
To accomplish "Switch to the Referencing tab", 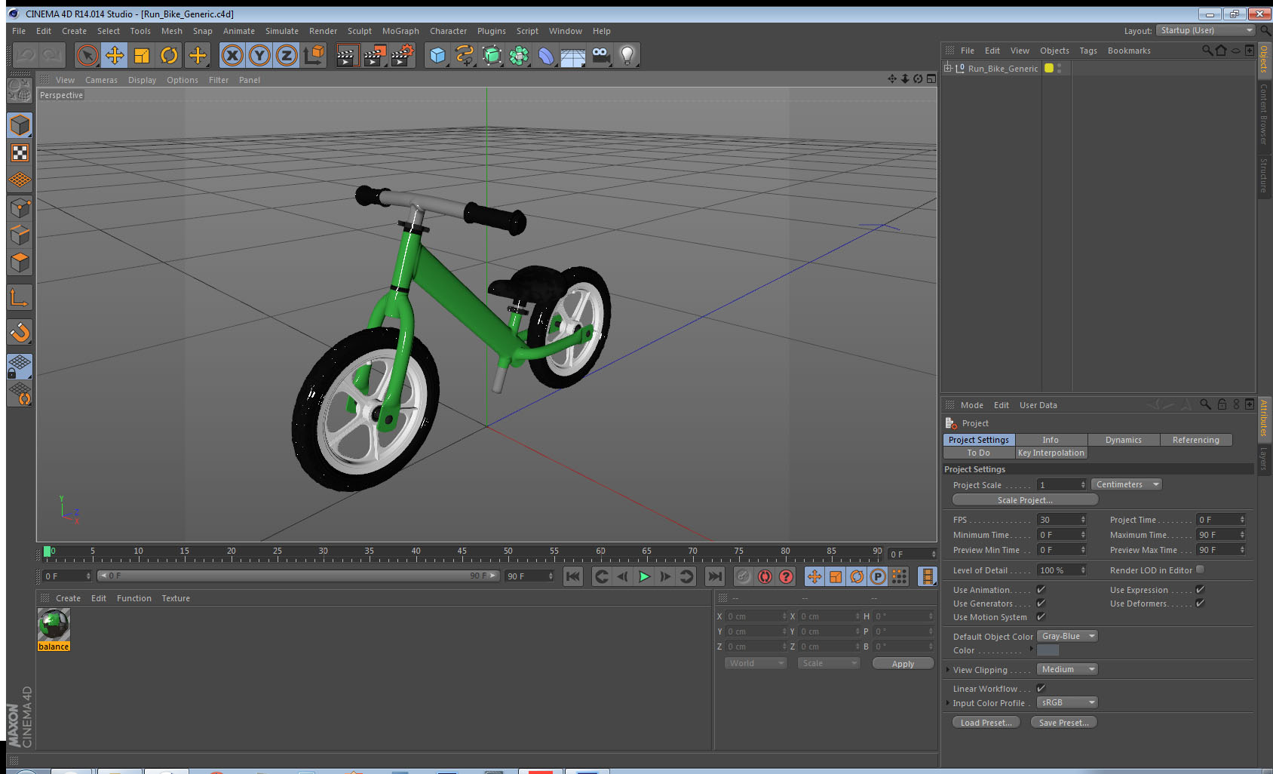I will pos(1195,440).
